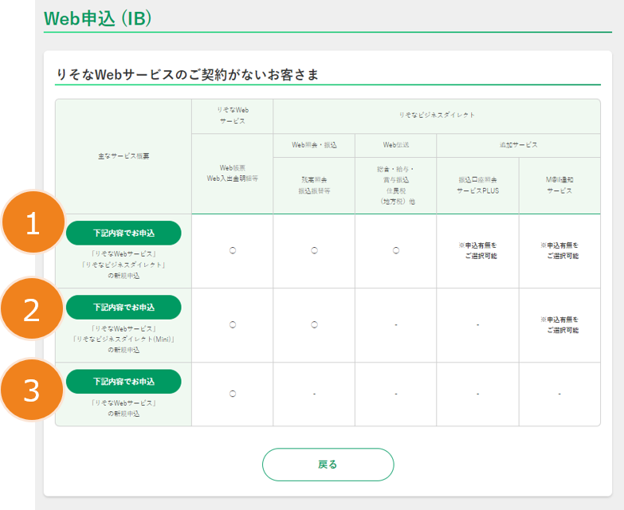This screenshot has height=510, width=624.
Task: Click ※申込有無をご選択可能 in the Mini plan row
Action: 559,325
